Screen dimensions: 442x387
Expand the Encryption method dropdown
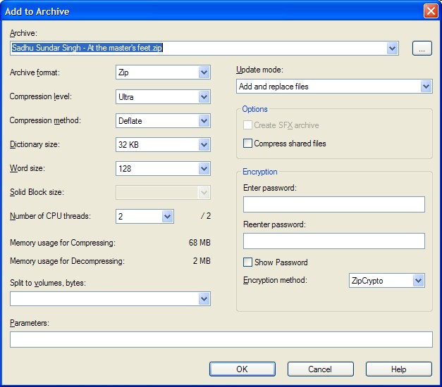(x=418, y=281)
